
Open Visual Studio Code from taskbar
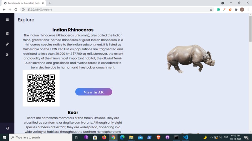(185, 137)
